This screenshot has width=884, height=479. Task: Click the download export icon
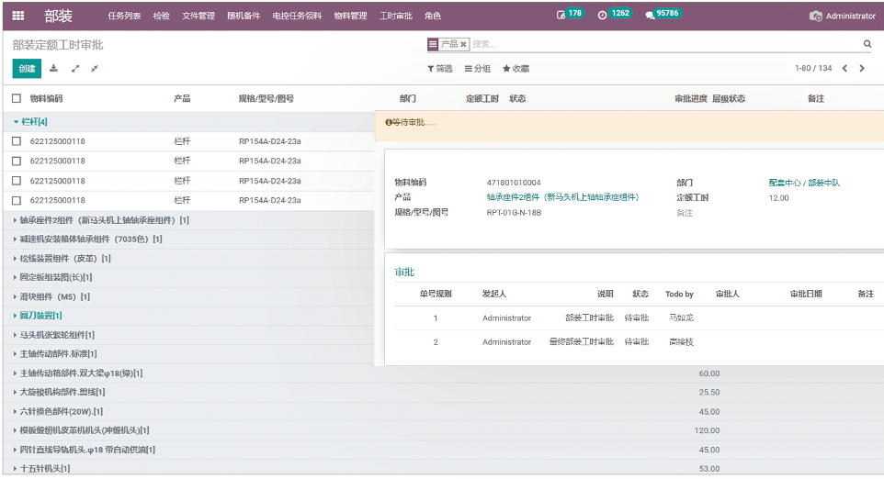click(53, 69)
